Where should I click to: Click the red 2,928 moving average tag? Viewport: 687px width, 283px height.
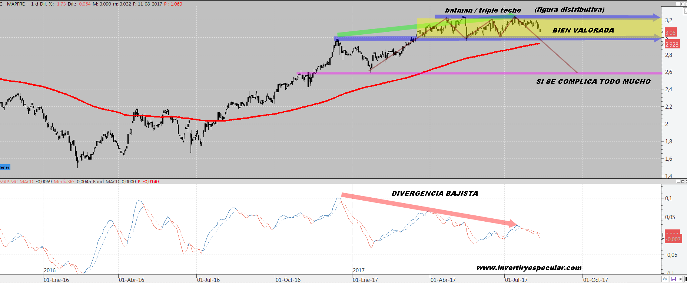pyautogui.click(x=672, y=45)
